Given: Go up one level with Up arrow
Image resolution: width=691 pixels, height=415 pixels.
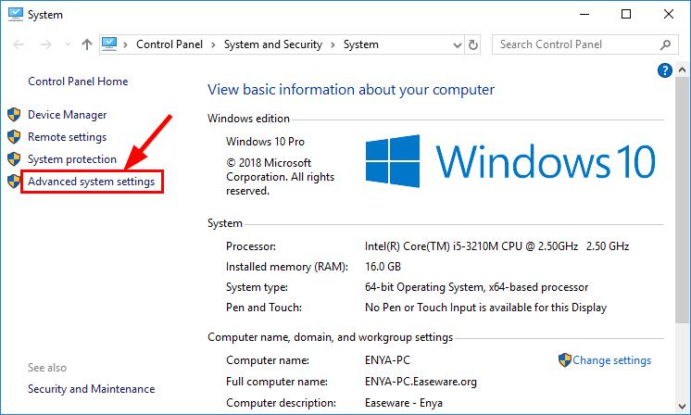Looking at the screenshot, I should tap(87, 44).
